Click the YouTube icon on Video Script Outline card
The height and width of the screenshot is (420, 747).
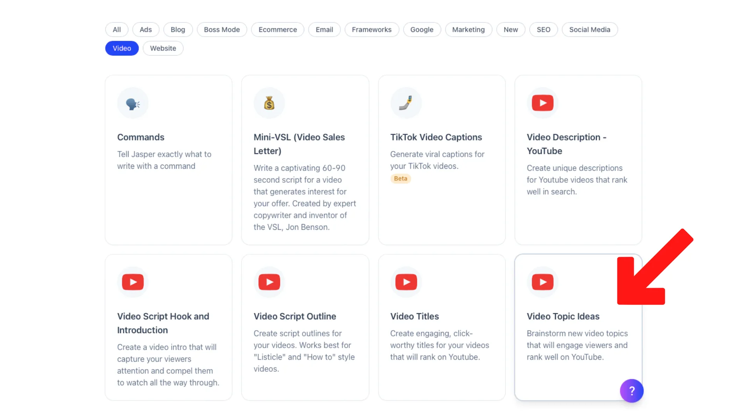pos(269,282)
